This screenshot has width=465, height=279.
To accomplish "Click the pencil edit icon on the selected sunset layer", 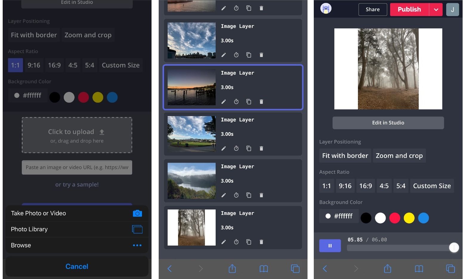I will tap(223, 102).
